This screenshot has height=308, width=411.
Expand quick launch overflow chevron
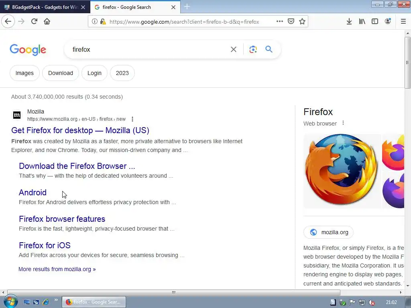click(x=56, y=300)
